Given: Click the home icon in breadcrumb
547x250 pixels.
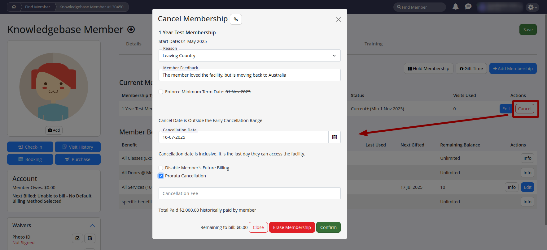Looking at the screenshot, I should point(14,7).
